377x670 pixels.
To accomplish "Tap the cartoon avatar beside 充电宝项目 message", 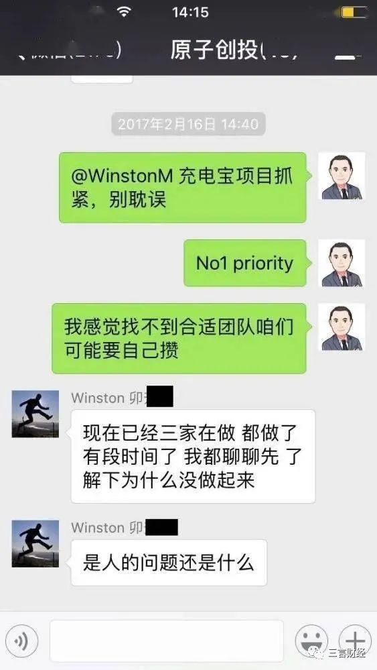I will [x=342, y=176].
